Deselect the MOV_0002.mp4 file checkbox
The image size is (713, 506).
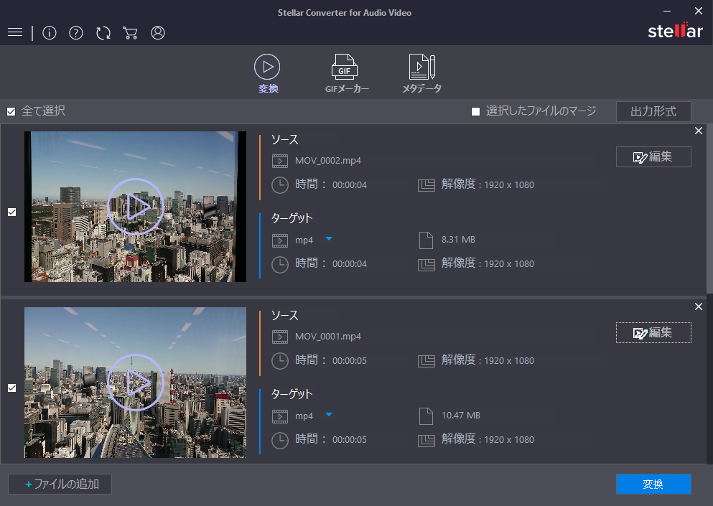pyautogui.click(x=11, y=212)
